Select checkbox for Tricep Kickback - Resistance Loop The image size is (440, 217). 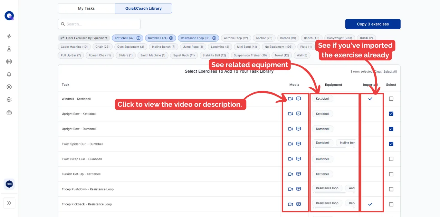[x=391, y=204]
